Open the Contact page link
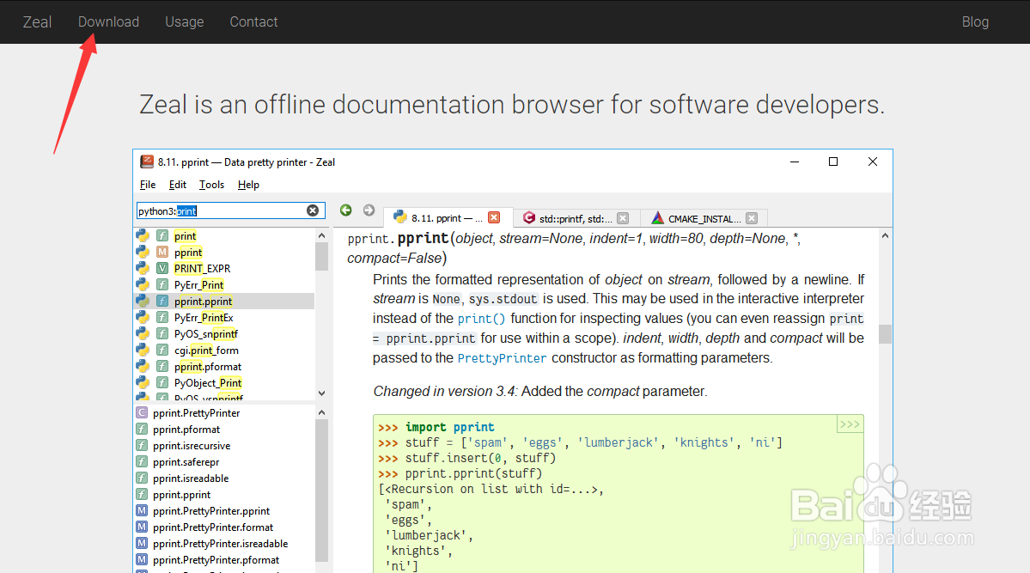 pos(253,21)
